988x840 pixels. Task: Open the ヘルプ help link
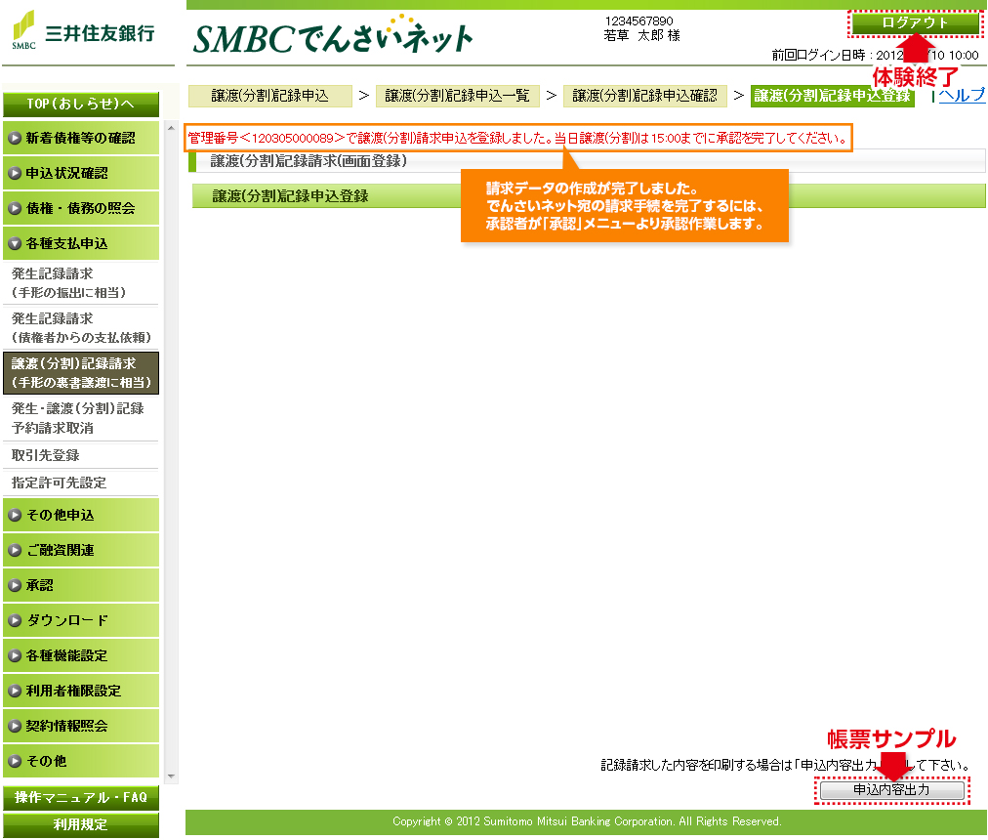[962, 95]
